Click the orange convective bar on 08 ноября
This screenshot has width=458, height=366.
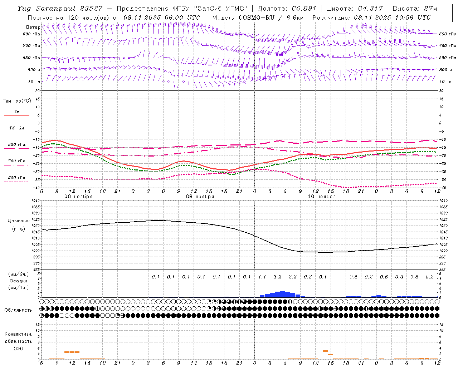[72, 352]
